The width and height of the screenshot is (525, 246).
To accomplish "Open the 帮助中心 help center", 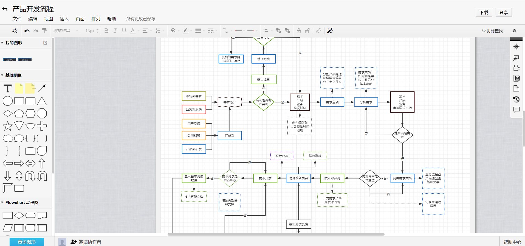I will (512, 242).
